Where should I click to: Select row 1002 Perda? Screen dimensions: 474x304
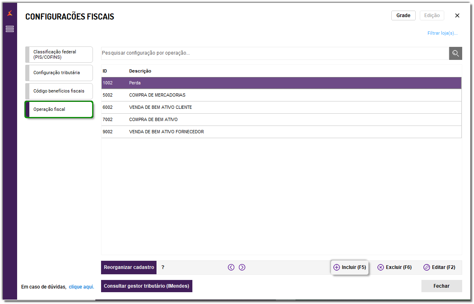point(281,83)
